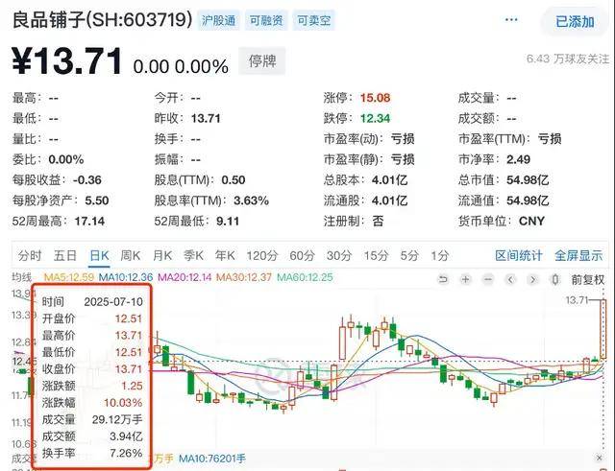Zoom in chart with plus icon
Viewport: 615px width, 471px height.
point(465,279)
